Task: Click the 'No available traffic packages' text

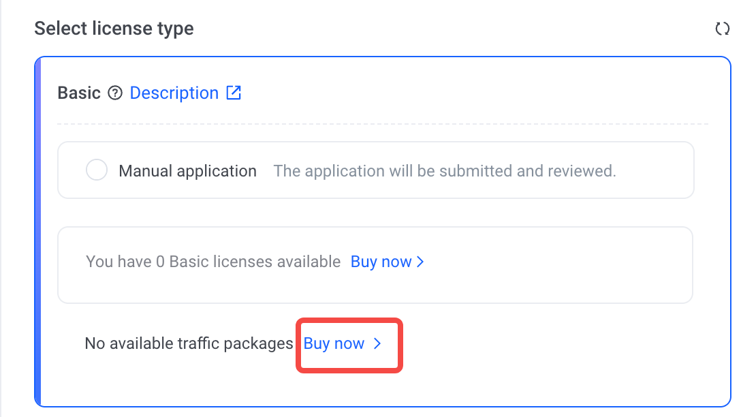Action: 189,344
